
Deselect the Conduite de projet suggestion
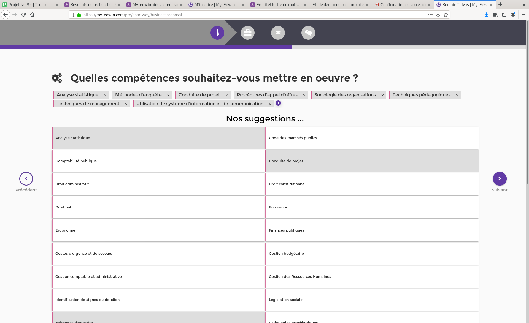click(x=372, y=161)
